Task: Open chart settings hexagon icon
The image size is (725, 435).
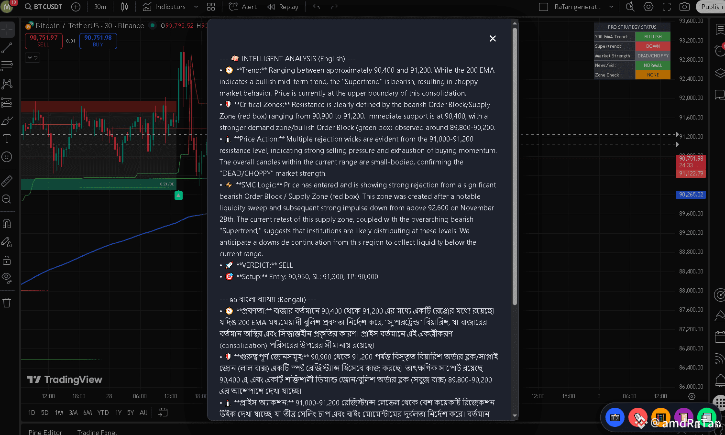Action: pos(648,7)
